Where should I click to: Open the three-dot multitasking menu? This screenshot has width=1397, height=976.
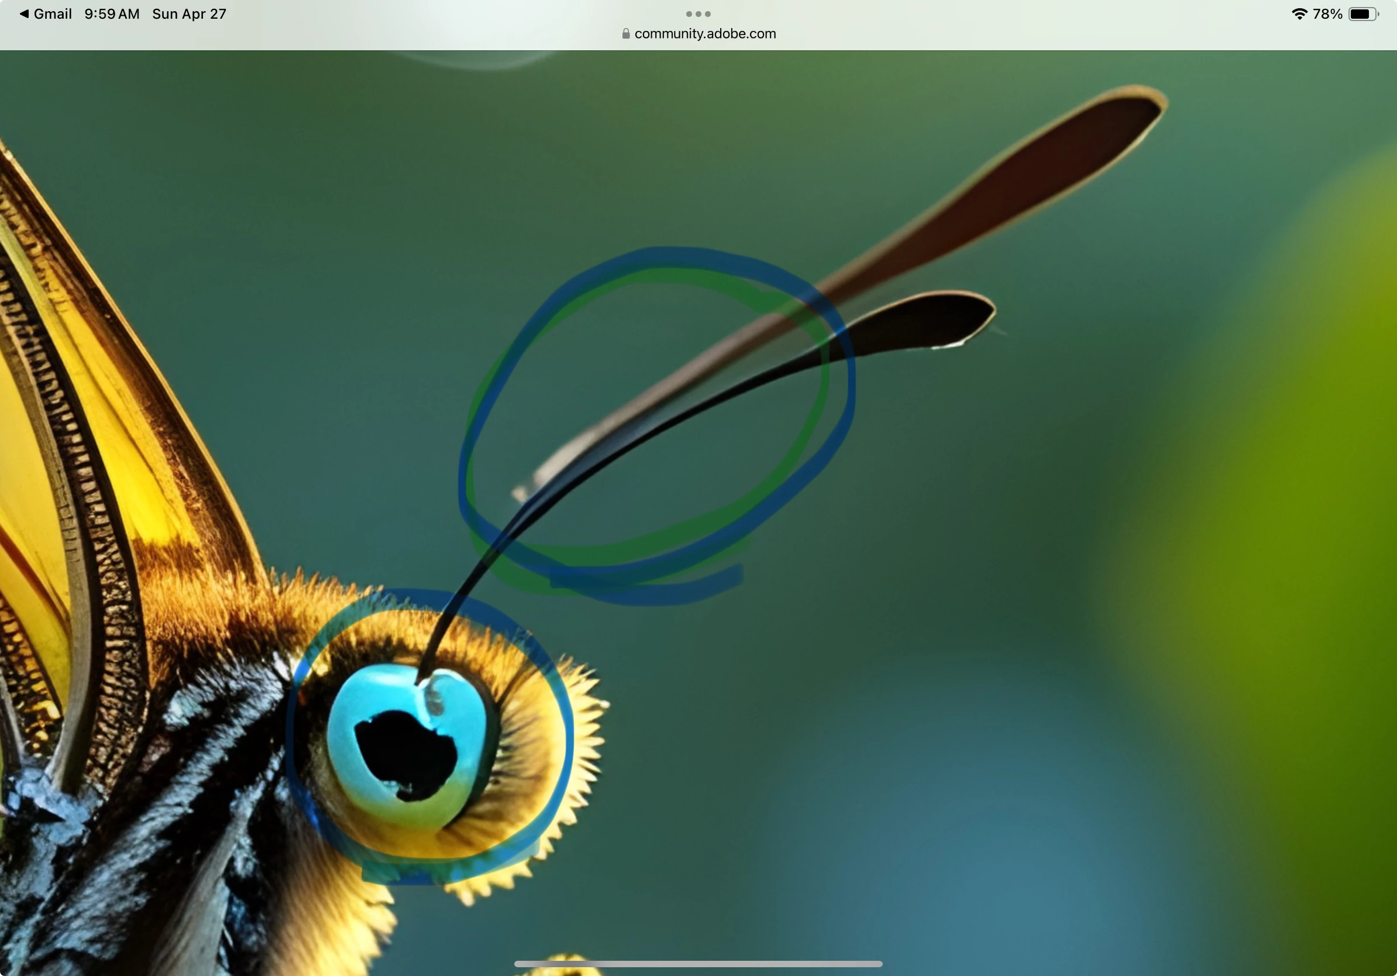(698, 13)
